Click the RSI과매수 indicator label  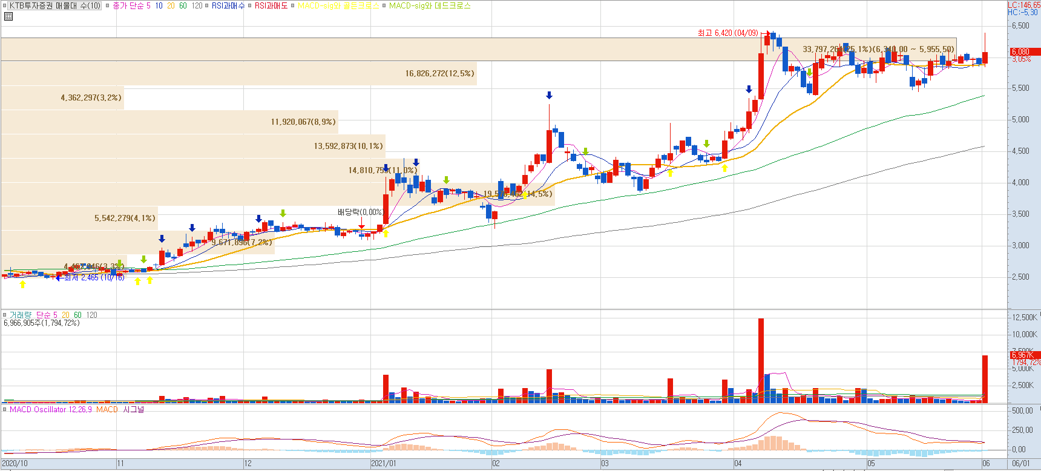pyautogui.click(x=228, y=5)
